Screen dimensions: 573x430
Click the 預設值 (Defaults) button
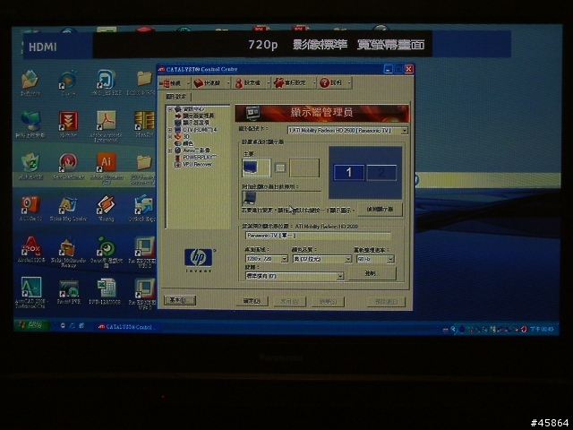coord(386,302)
